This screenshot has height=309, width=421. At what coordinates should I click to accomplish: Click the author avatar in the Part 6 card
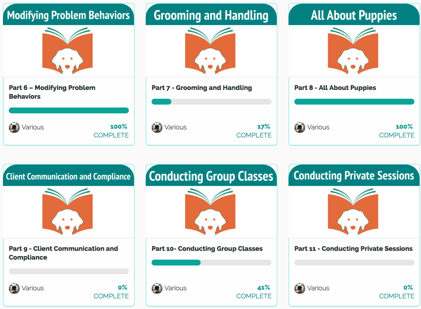(14, 127)
